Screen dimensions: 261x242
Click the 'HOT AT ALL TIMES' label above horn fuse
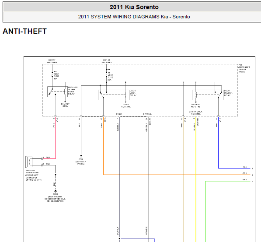coord(52,61)
